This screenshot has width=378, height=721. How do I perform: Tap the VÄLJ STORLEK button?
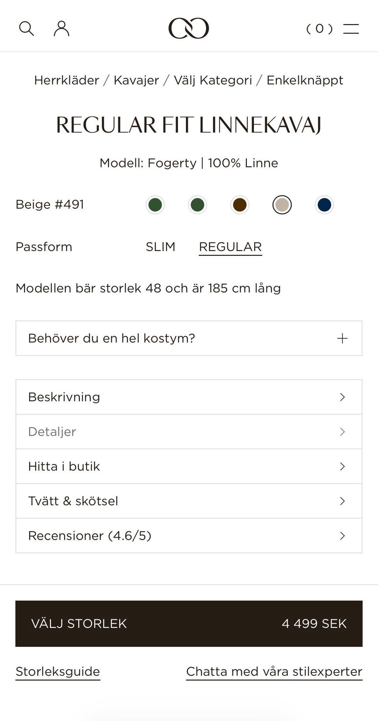tap(189, 624)
